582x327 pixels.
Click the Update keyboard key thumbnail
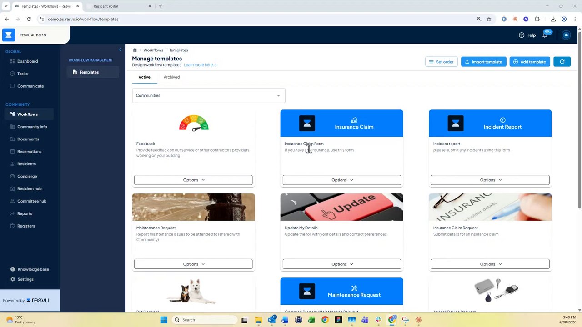[341, 207]
